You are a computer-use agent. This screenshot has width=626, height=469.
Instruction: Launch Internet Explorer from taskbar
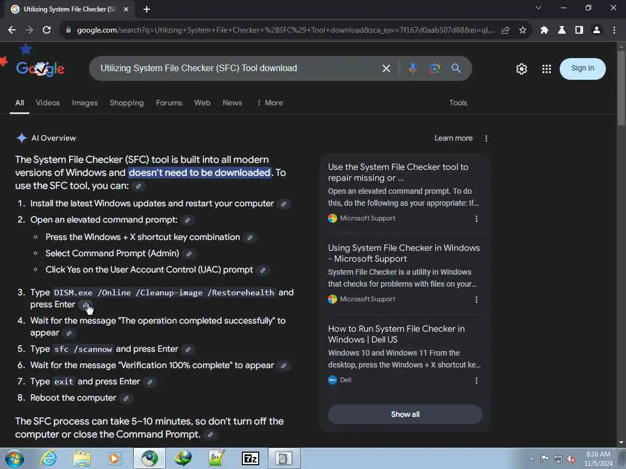click(48, 459)
